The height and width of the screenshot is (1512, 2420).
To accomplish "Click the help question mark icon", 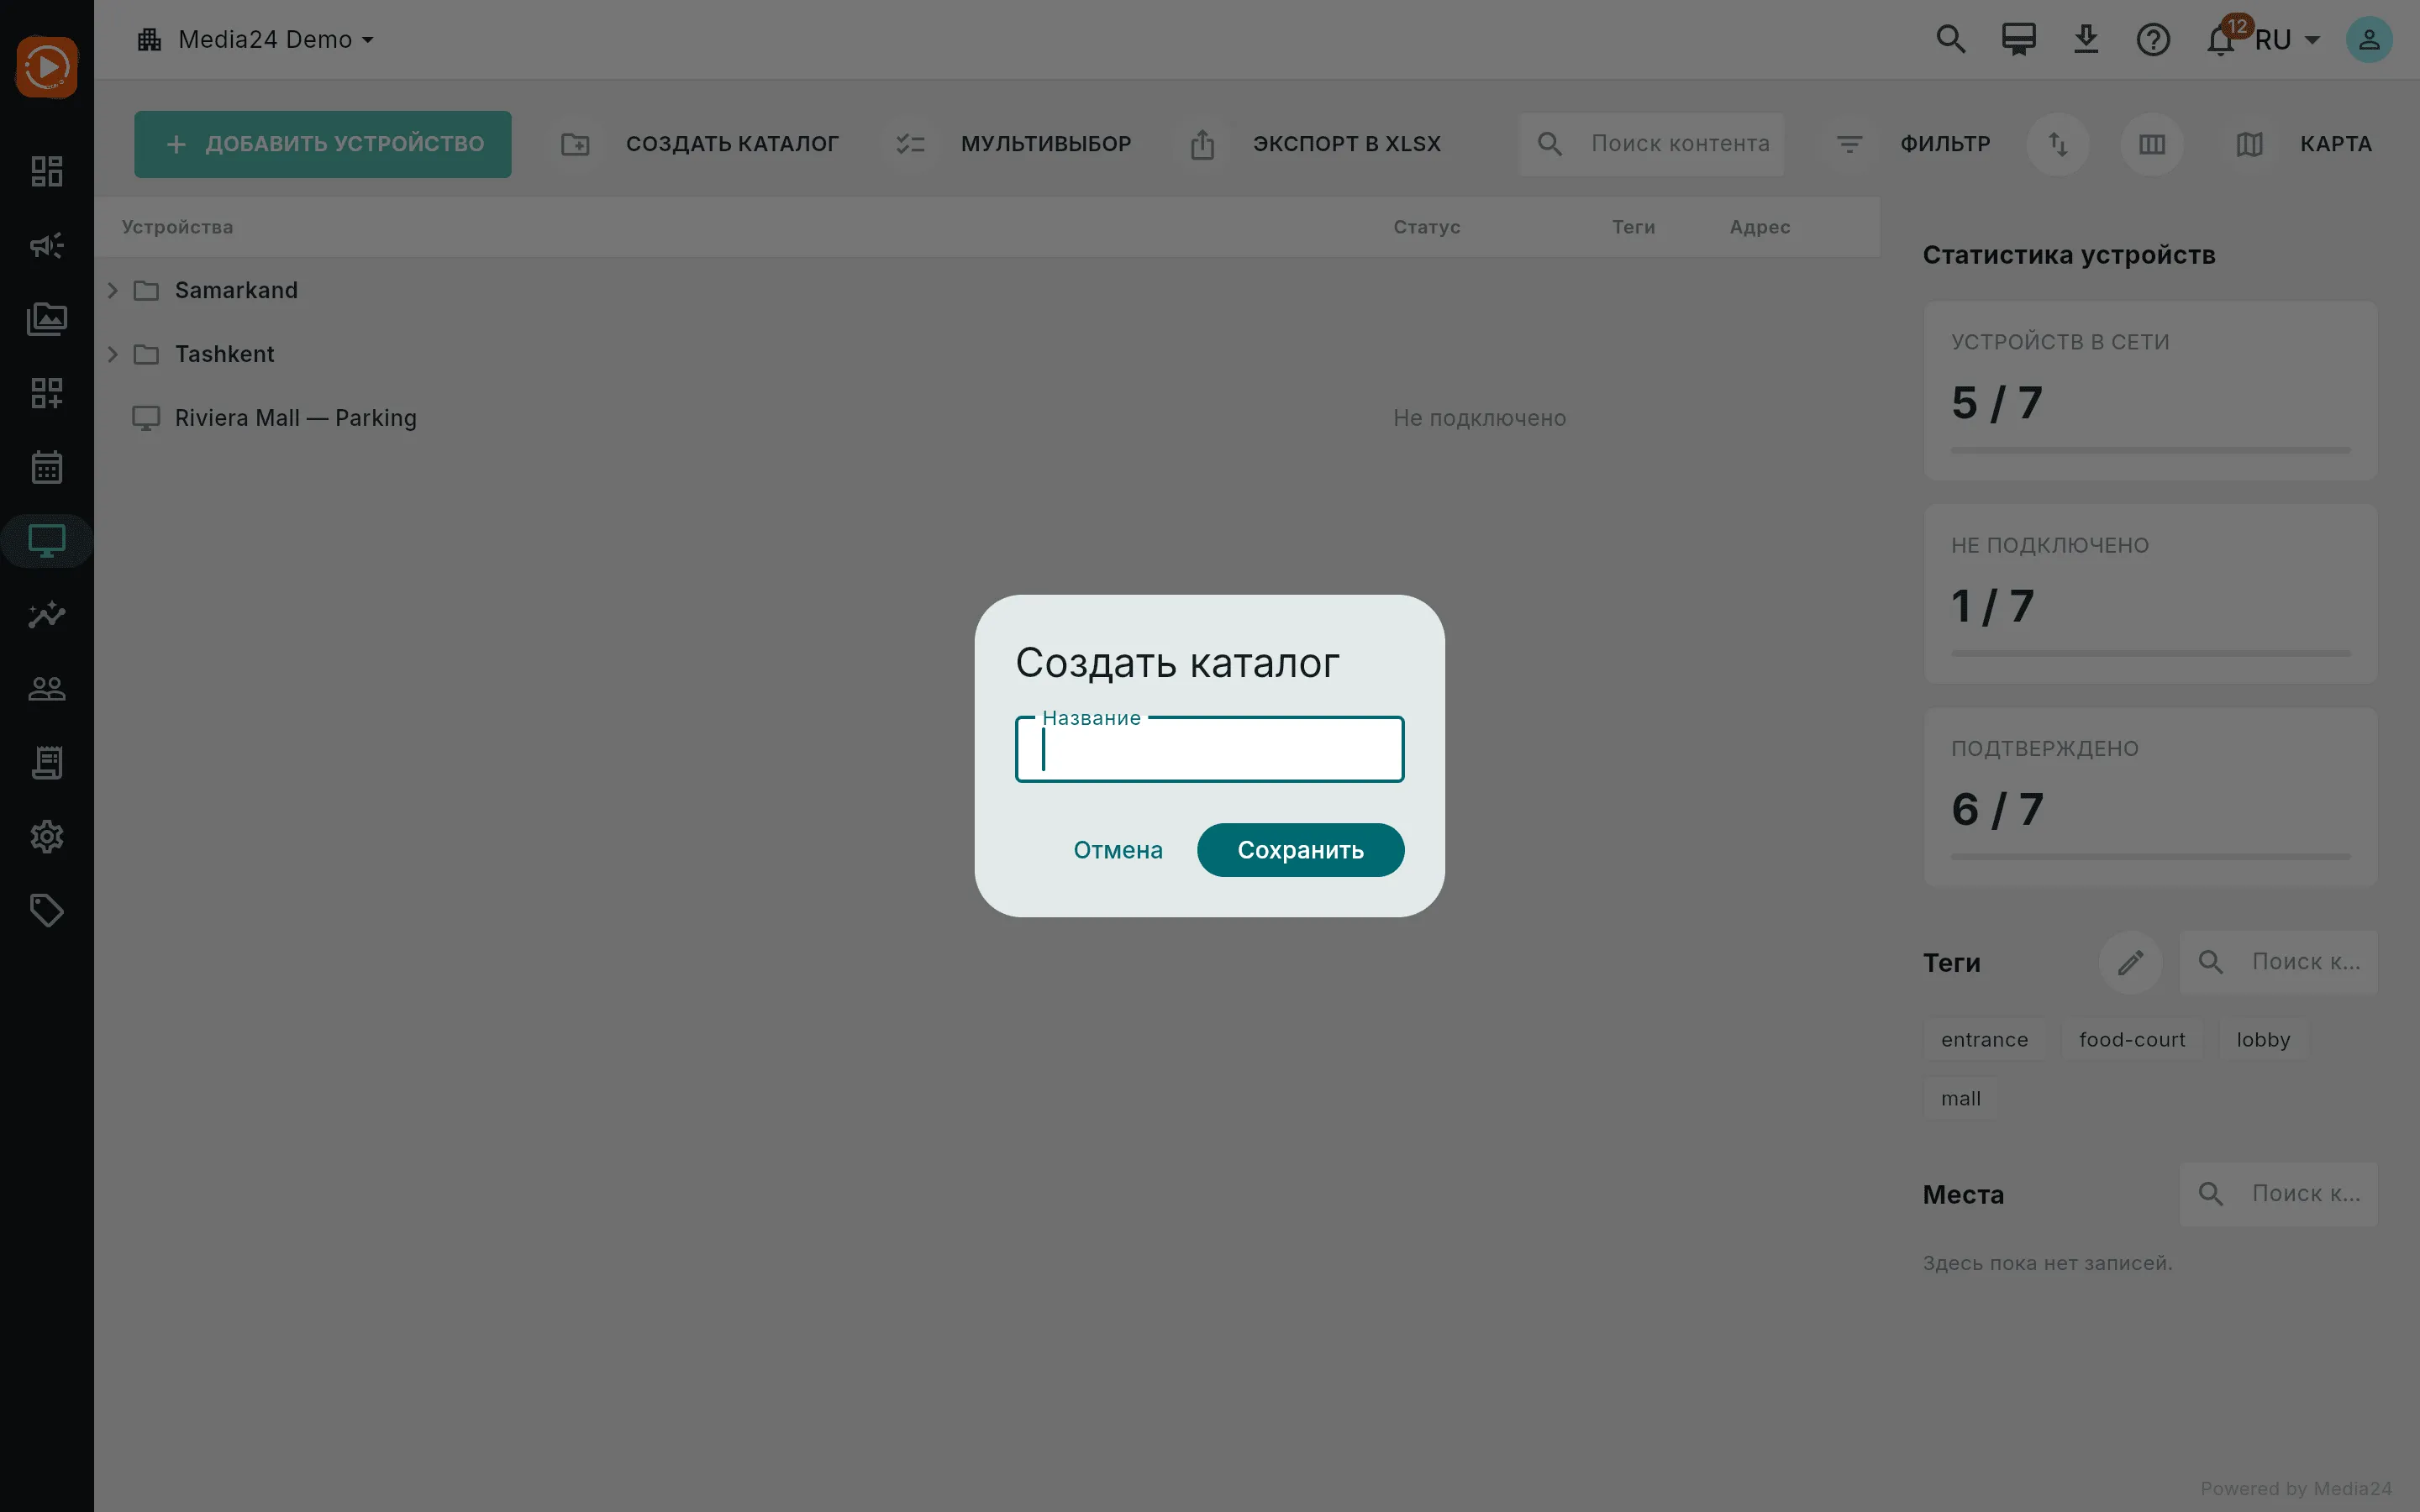I will tap(2153, 40).
